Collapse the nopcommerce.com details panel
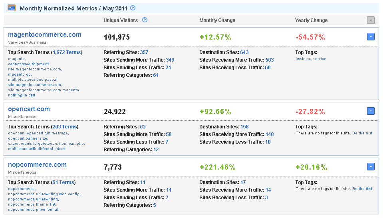This screenshot has width=383, height=218. 371,167
